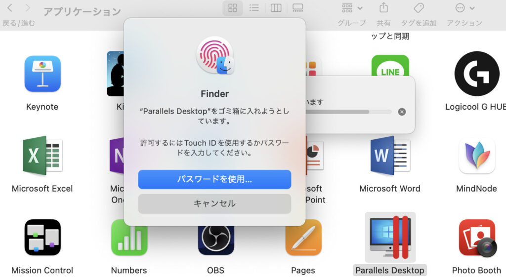The image size is (506, 280).
Task: Select the Microsoft PowerPoint icon
Action: [x=314, y=156]
